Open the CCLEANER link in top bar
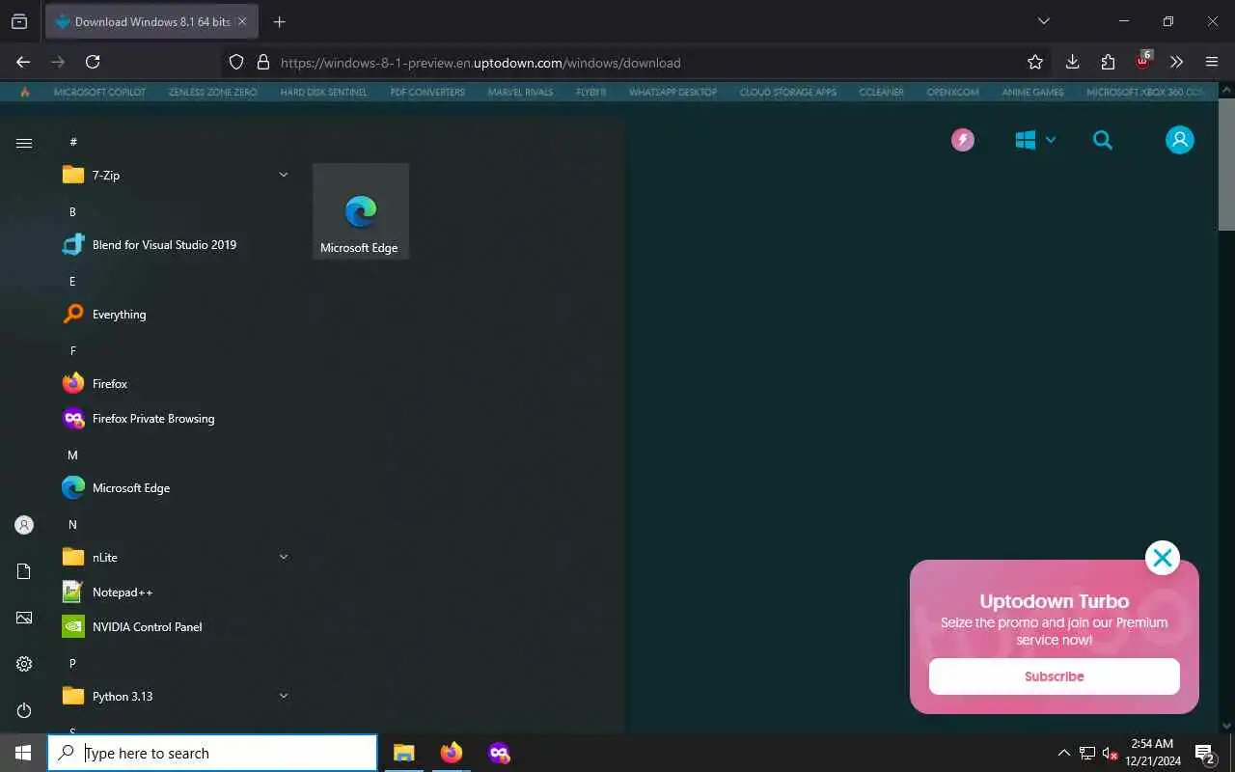The height and width of the screenshot is (772, 1235). [881, 93]
